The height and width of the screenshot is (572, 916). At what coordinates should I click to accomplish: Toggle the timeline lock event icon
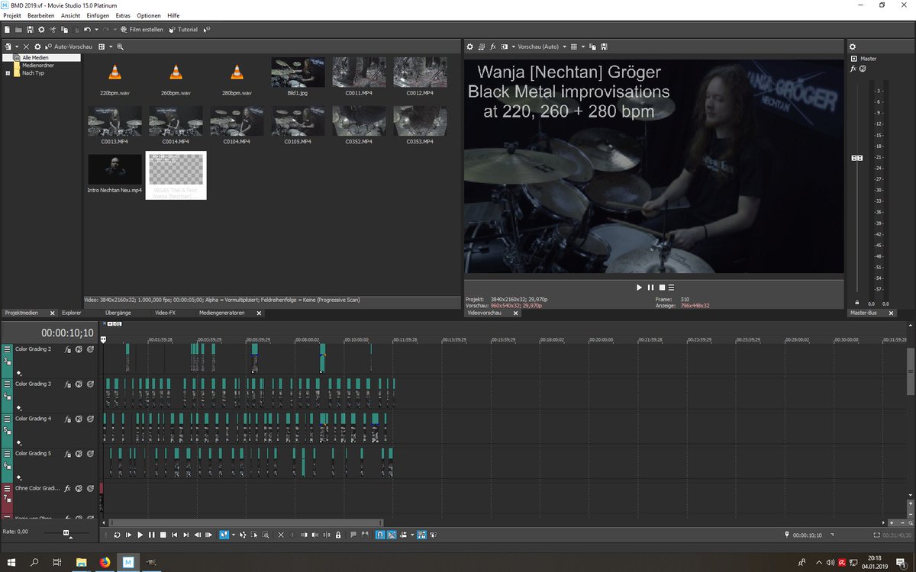point(338,535)
